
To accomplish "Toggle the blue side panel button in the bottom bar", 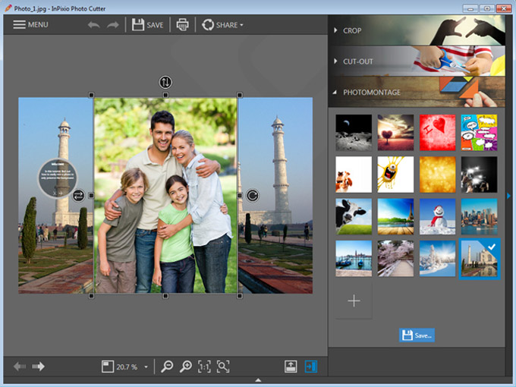I will pyautogui.click(x=310, y=367).
